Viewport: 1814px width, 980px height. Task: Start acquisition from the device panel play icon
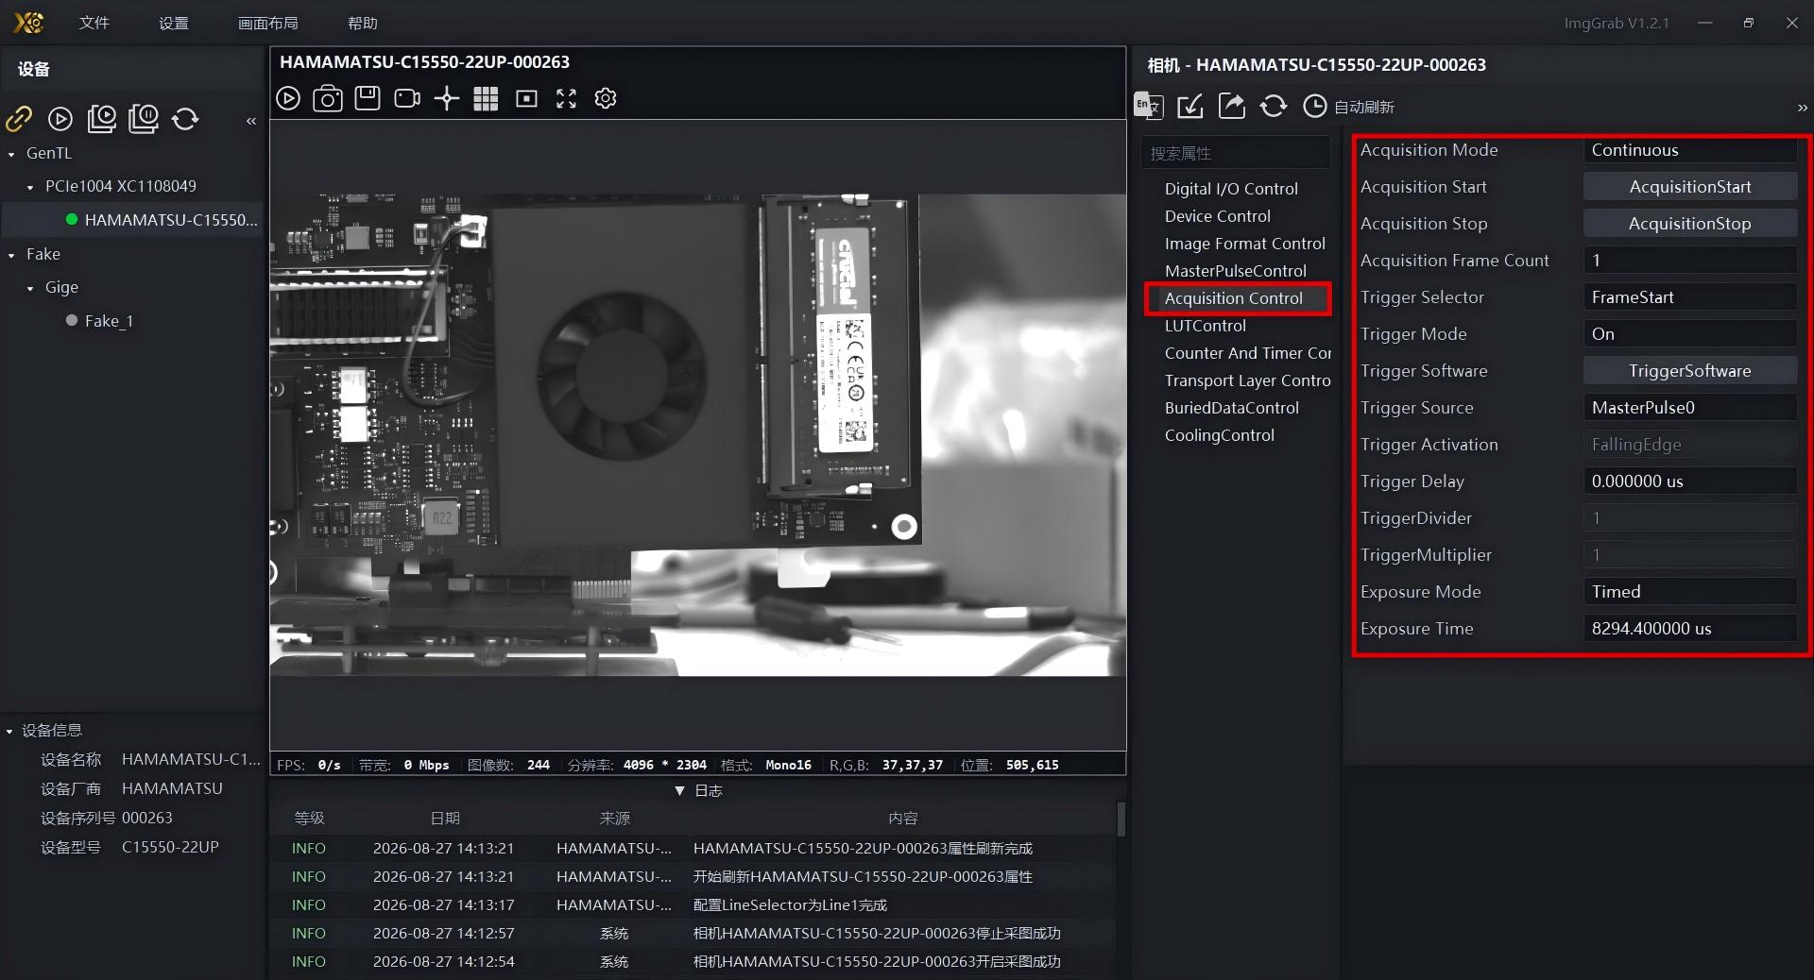pyautogui.click(x=60, y=118)
